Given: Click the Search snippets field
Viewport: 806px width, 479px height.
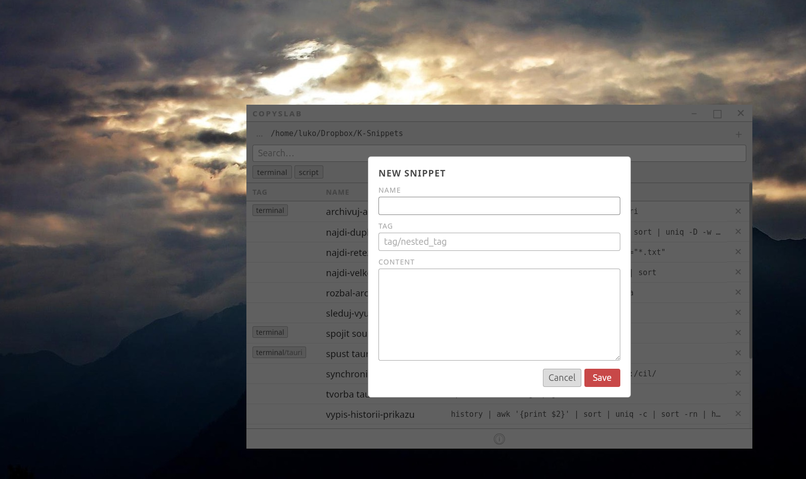Looking at the screenshot, I should (309, 153).
